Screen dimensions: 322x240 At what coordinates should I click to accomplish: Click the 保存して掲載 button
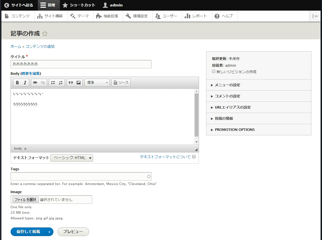tap(28, 232)
